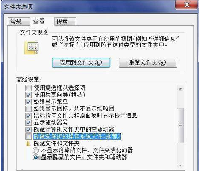Click the 重置文件夹(R) button
199x171 pixels.
[148, 63]
